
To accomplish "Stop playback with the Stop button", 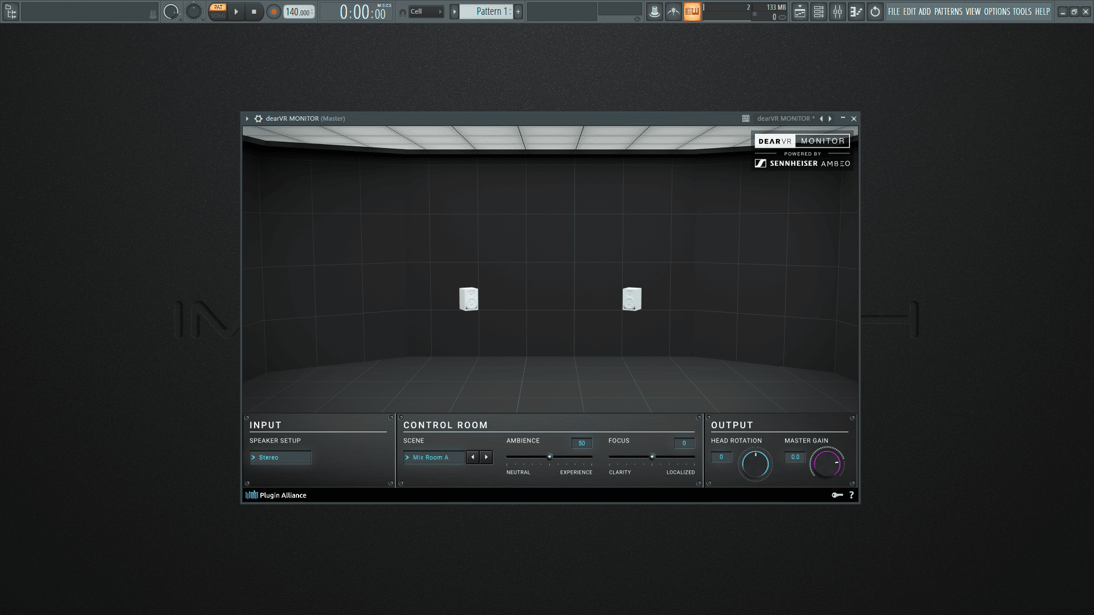I will (254, 11).
